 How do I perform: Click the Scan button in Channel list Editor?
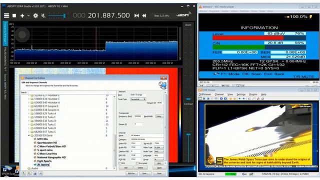coord(145,173)
